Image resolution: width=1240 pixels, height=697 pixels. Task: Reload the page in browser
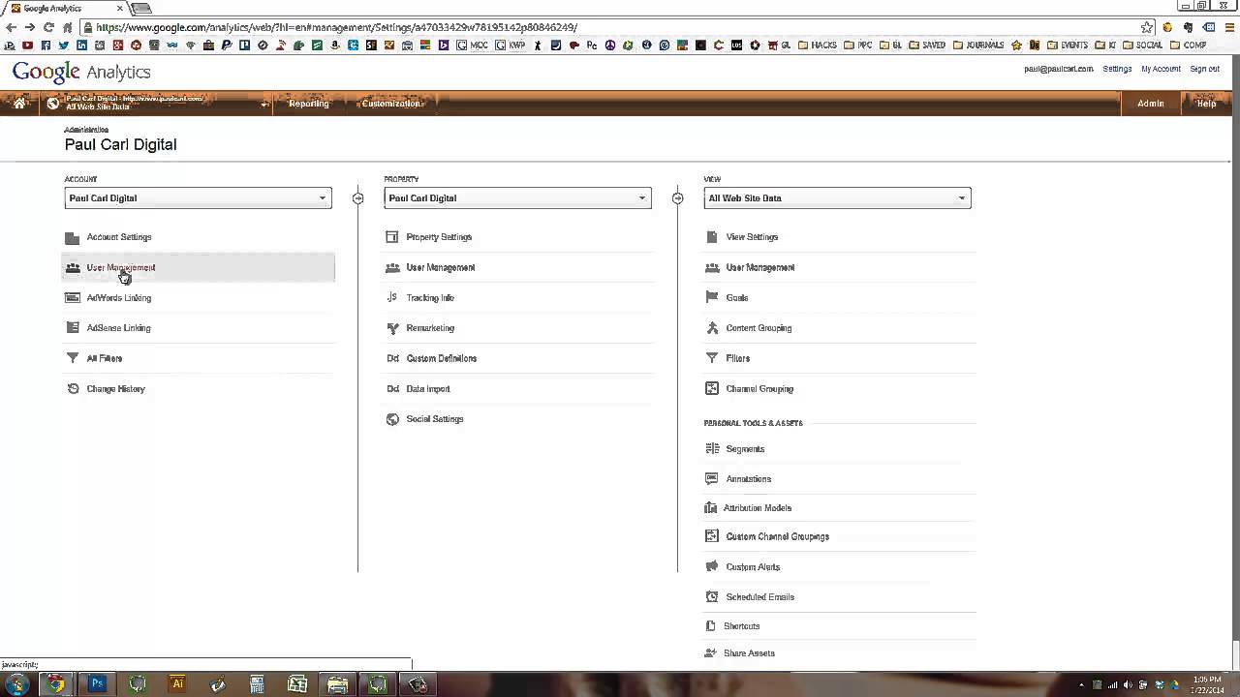(48, 27)
